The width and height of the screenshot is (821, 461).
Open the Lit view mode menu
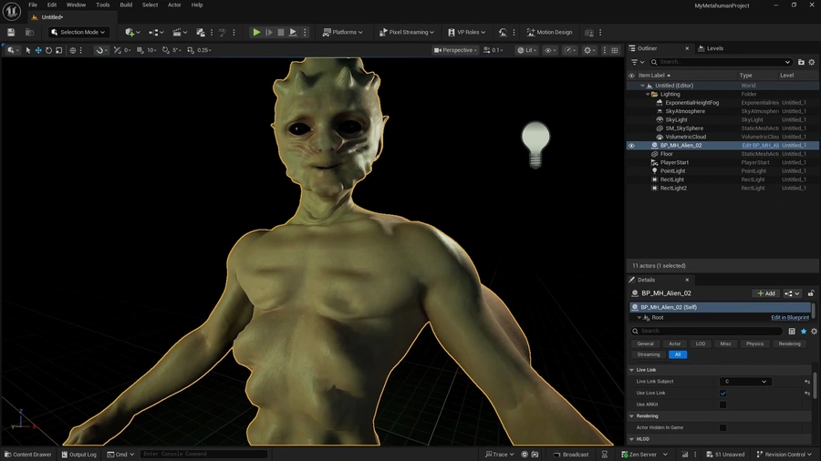(526, 50)
